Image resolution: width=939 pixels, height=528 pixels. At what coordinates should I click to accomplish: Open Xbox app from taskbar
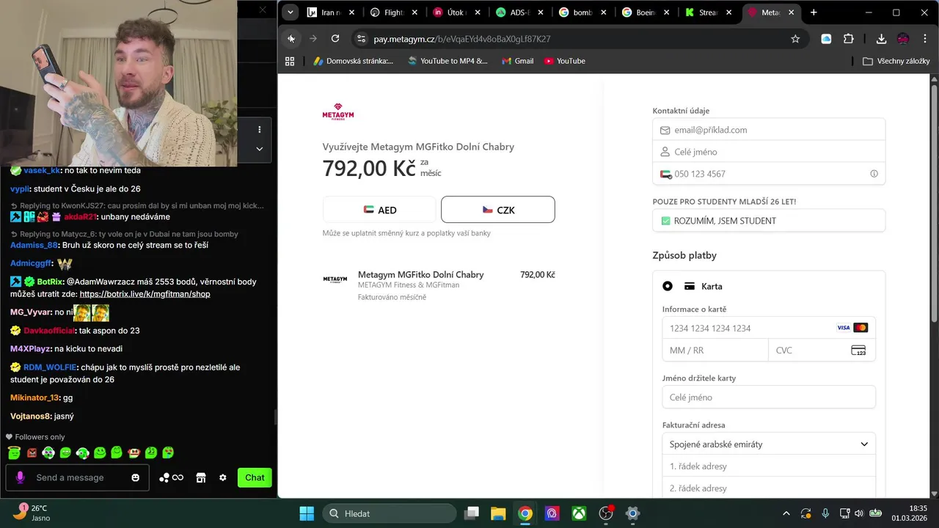[x=579, y=513]
